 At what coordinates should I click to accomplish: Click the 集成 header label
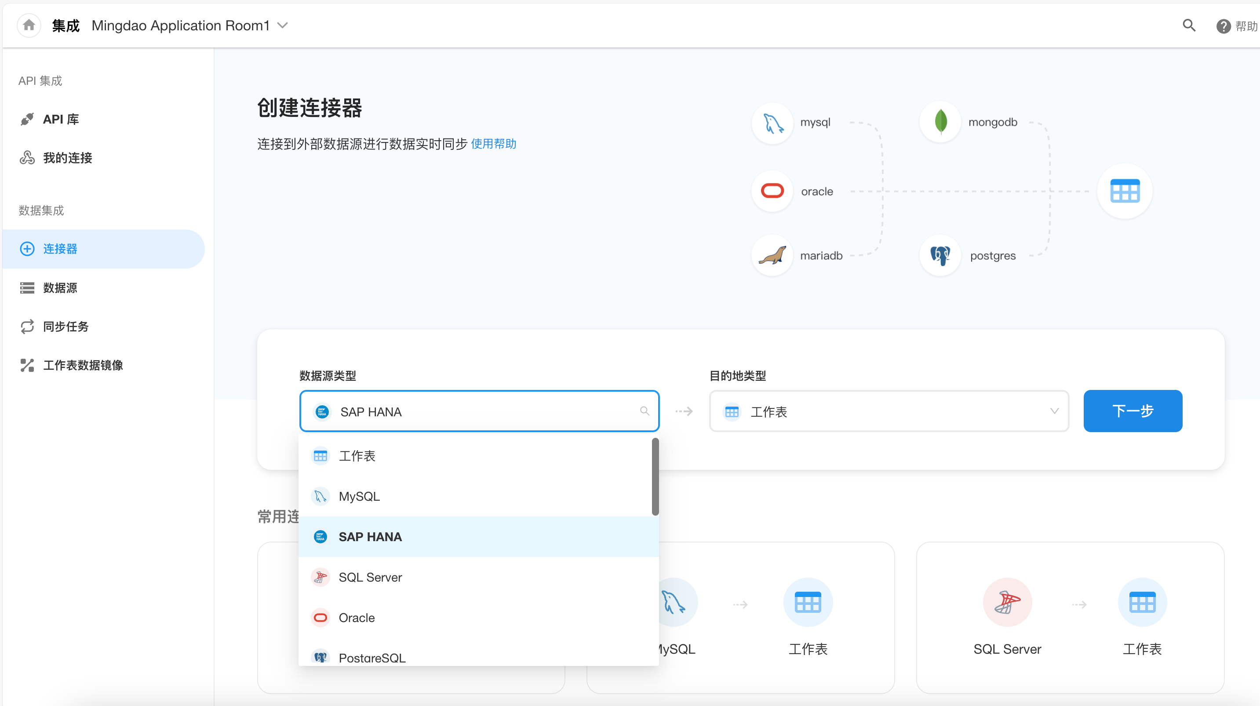pos(66,25)
